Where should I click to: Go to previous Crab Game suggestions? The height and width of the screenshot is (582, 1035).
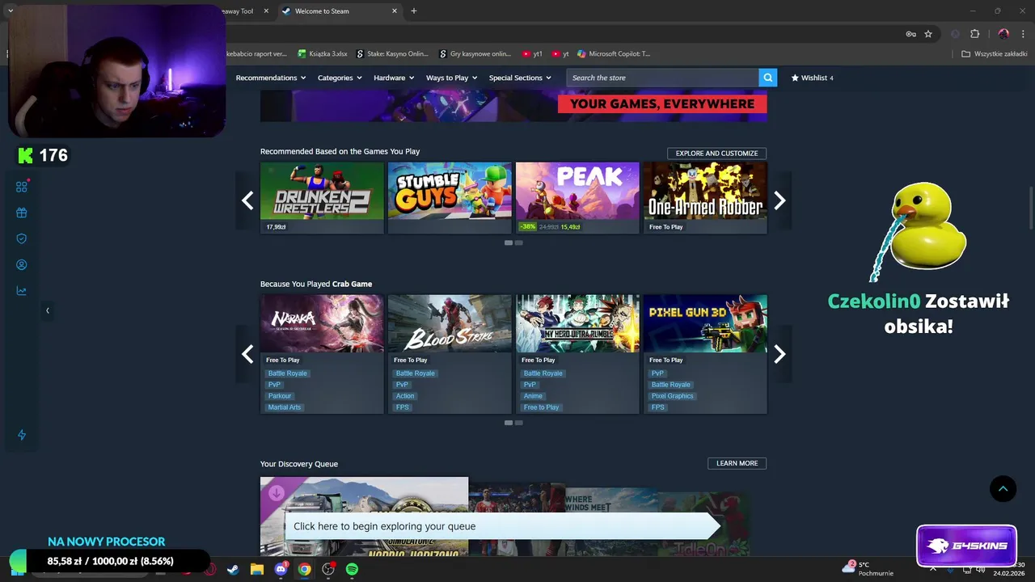tap(247, 353)
